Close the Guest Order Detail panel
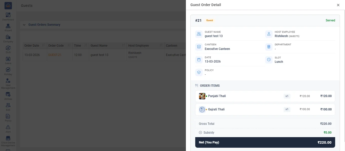The height and width of the screenshot is (151, 345). point(338,5)
